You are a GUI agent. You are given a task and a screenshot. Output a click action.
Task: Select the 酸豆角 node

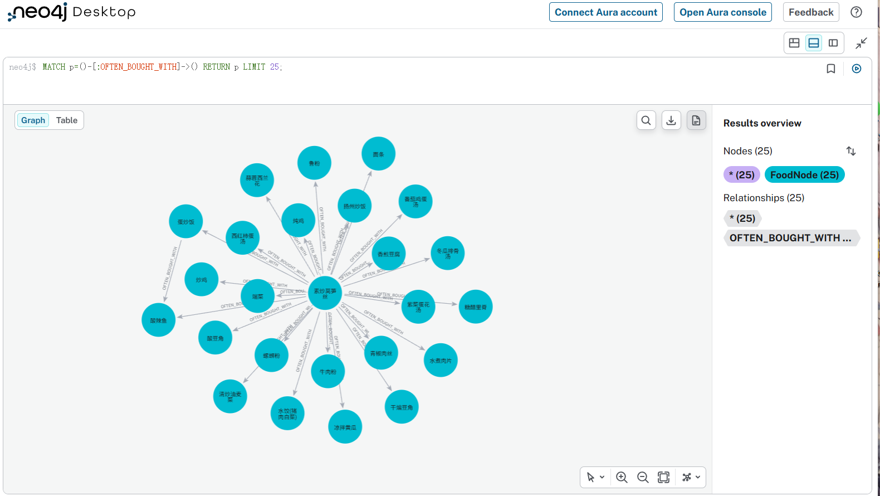215,338
